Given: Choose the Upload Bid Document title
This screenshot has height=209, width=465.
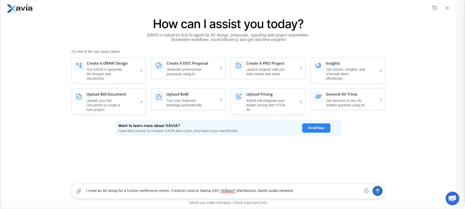Looking at the screenshot, I should pyautogui.click(x=106, y=94).
